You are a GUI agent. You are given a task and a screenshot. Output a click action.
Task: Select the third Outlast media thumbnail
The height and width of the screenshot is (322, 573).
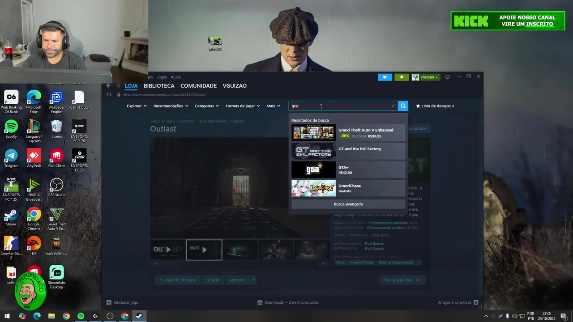(x=240, y=250)
